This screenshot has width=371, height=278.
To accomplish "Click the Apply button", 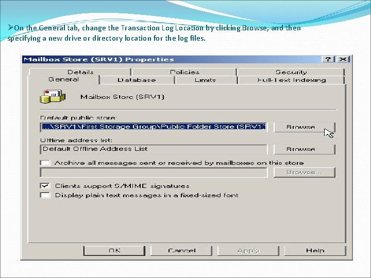I will coord(248,251).
